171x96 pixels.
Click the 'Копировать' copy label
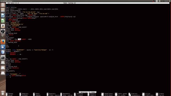[135, 95]
